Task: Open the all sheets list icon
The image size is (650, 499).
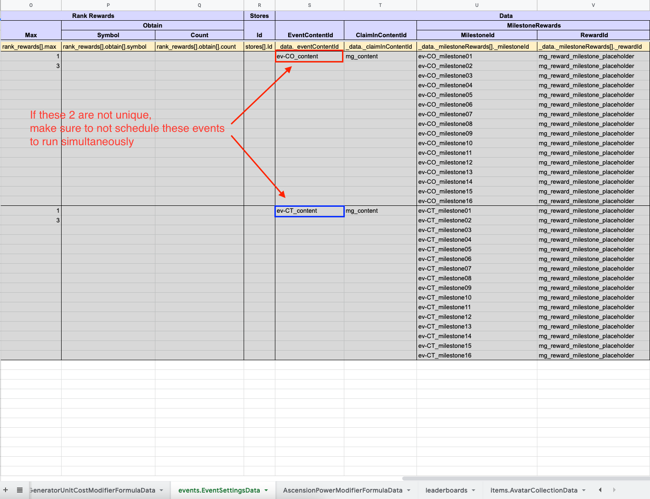Action: point(20,490)
